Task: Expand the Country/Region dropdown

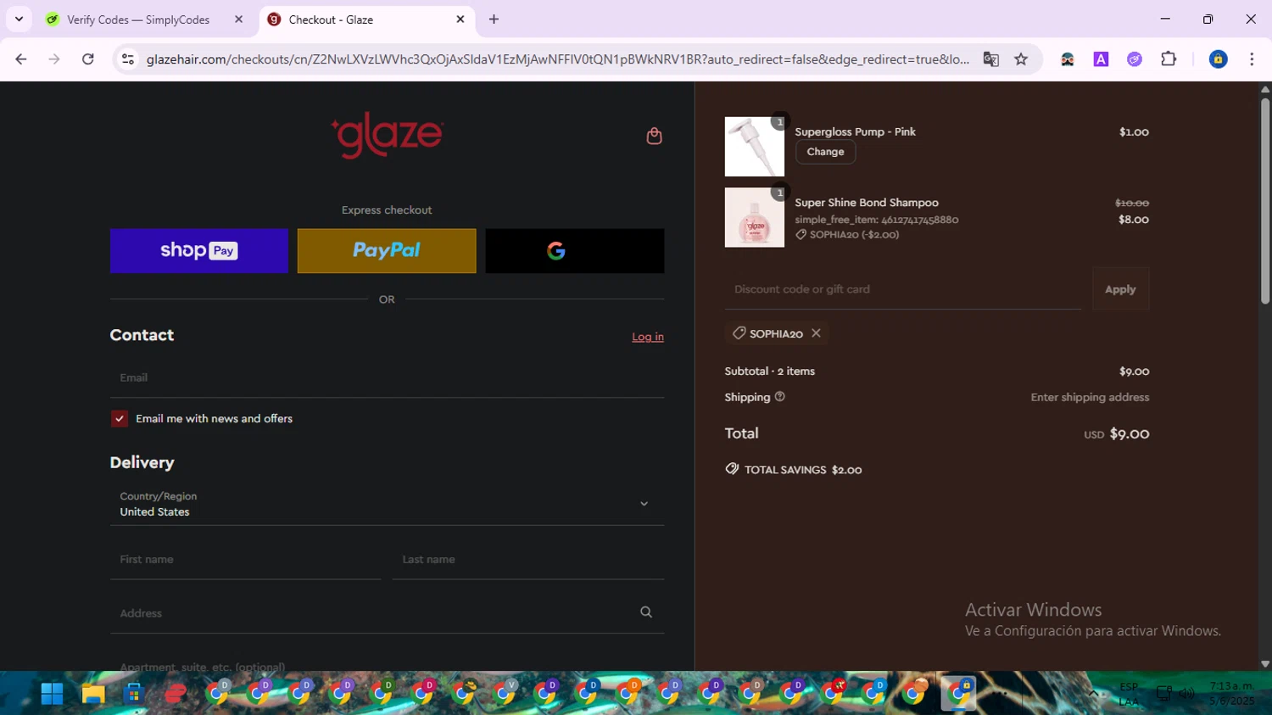Action: pyautogui.click(x=387, y=504)
